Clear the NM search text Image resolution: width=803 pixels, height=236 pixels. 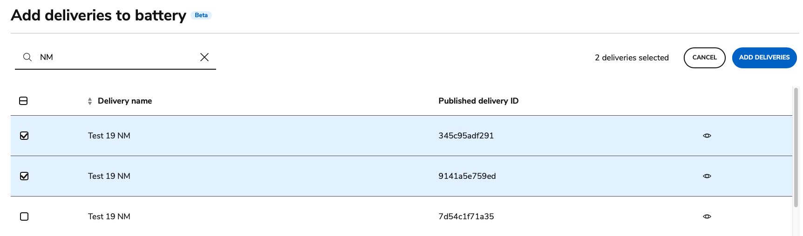pos(204,57)
